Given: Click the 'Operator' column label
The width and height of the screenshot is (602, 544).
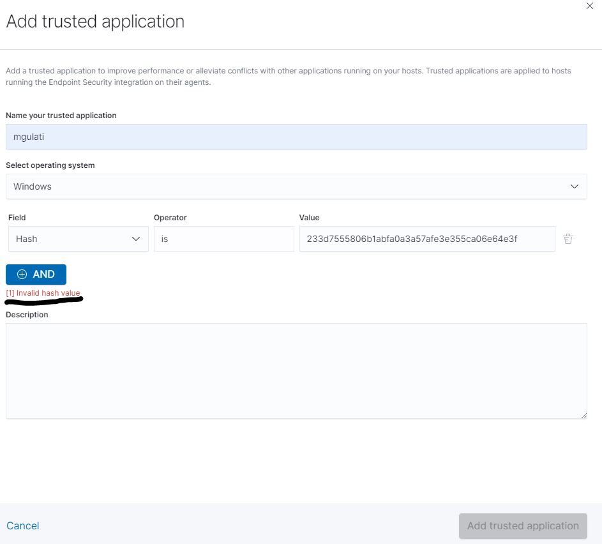Looking at the screenshot, I should (x=170, y=218).
